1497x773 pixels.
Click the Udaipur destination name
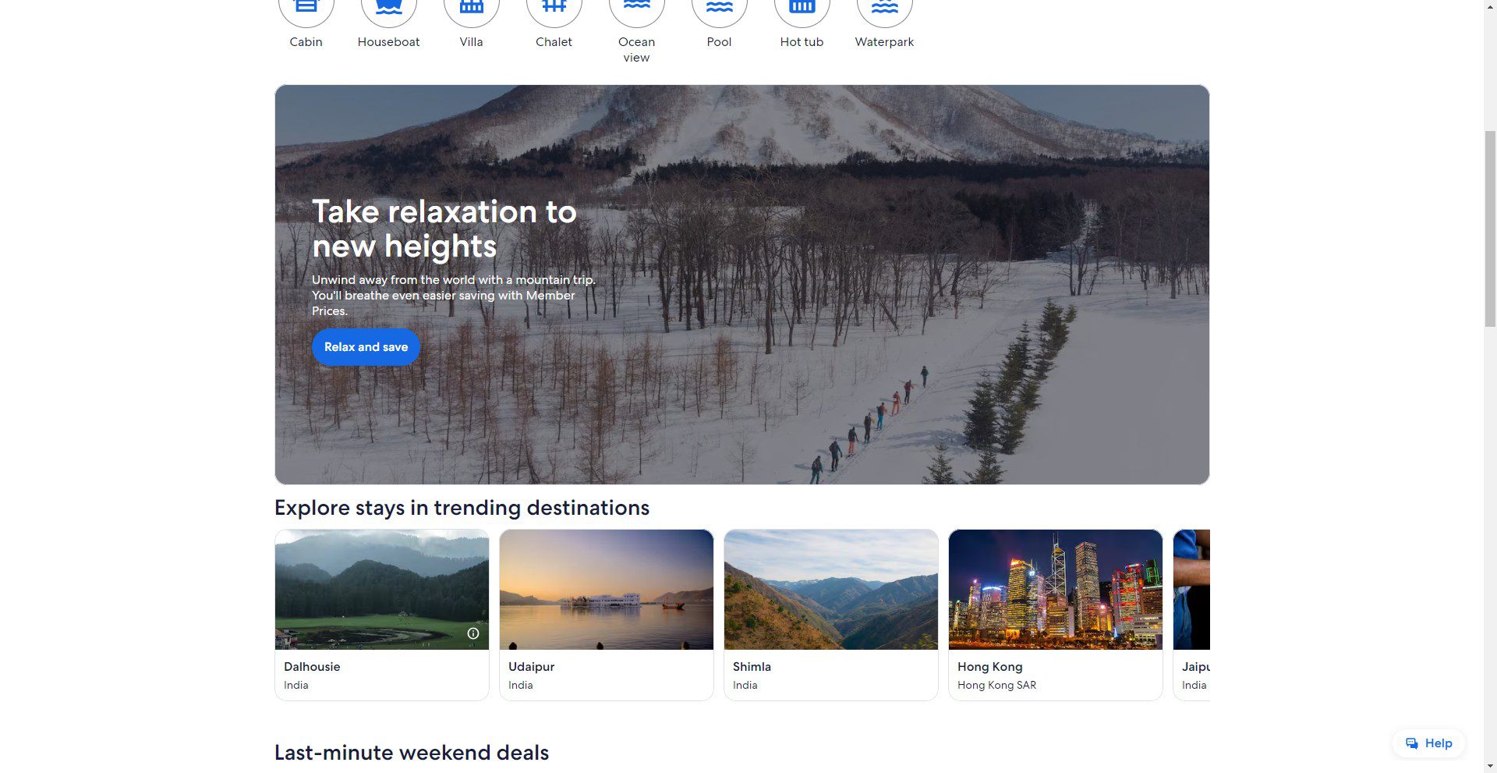tap(531, 667)
